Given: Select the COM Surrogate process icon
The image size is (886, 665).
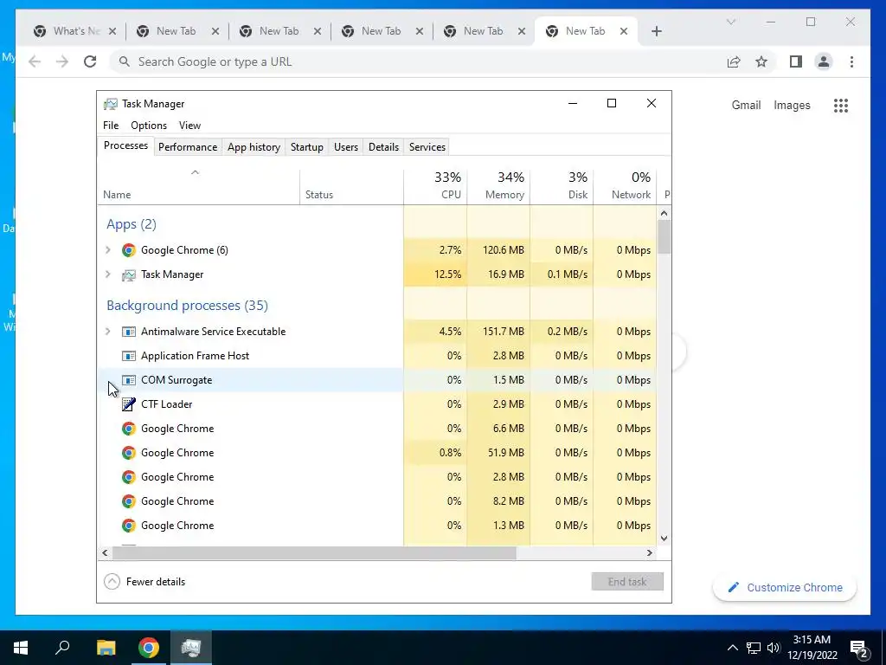Looking at the screenshot, I should pos(129,380).
